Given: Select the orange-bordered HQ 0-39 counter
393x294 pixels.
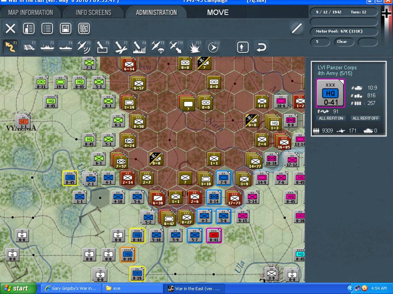Looking at the screenshot, I should pyautogui.click(x=127, y=255).
